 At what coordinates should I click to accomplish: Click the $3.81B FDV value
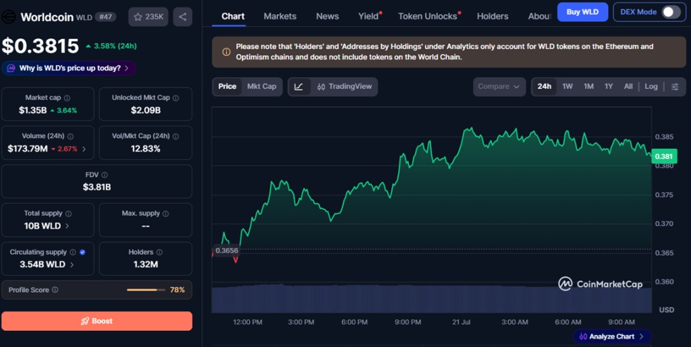[x=97, y=187]
